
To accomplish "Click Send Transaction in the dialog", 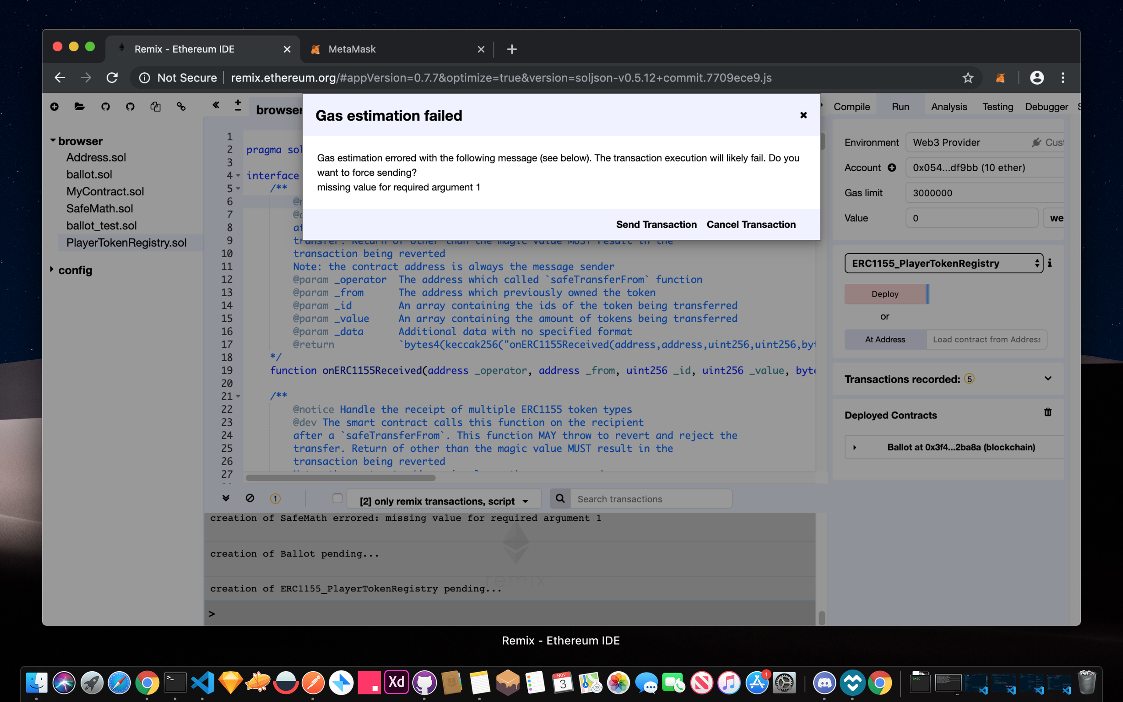I will 656,224.
